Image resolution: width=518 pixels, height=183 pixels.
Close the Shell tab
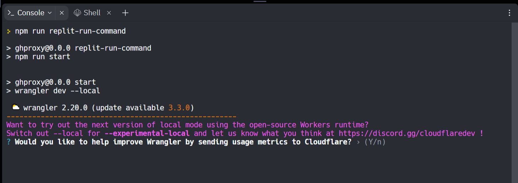tap(109, 13)
